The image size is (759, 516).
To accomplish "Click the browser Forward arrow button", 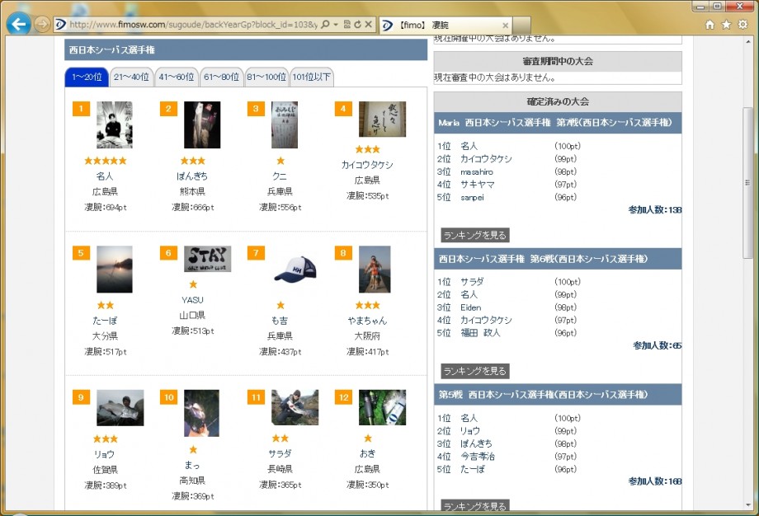I will [42, 24].
